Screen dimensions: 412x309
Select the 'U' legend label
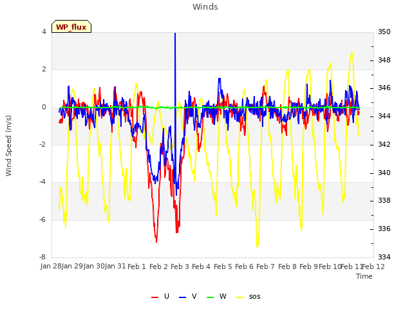pos(167,296)
